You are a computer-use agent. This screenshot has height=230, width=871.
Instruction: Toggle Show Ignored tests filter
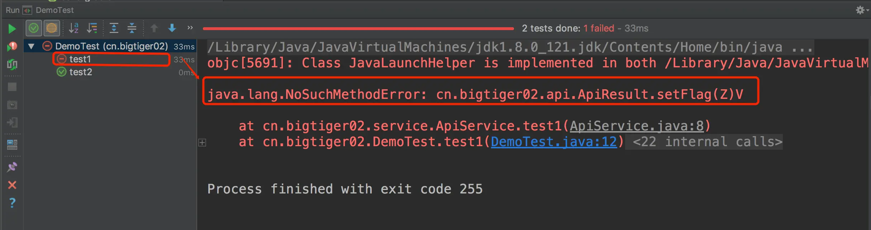(52, 28)
